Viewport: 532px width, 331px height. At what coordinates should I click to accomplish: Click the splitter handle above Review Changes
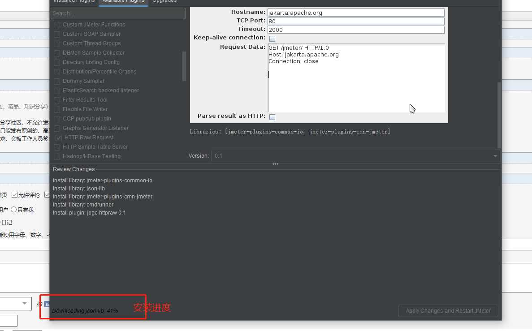275,164
